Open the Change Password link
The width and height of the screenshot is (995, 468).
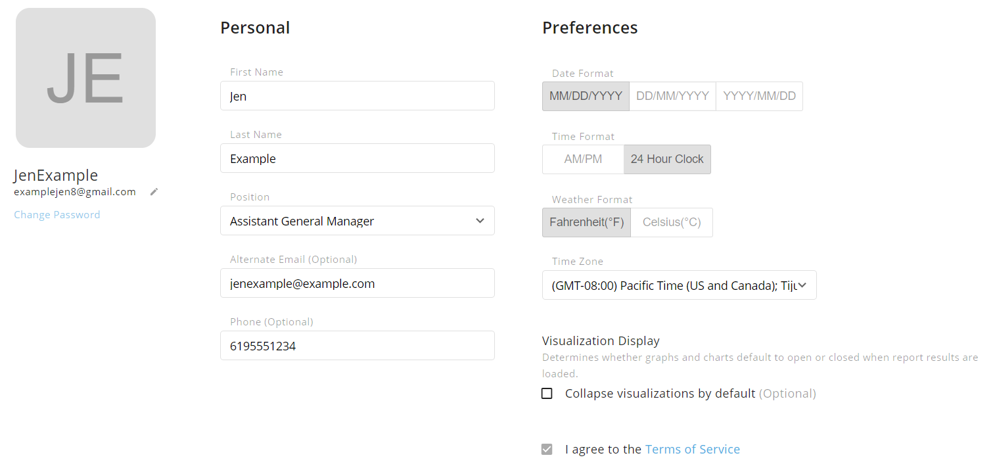57,215
